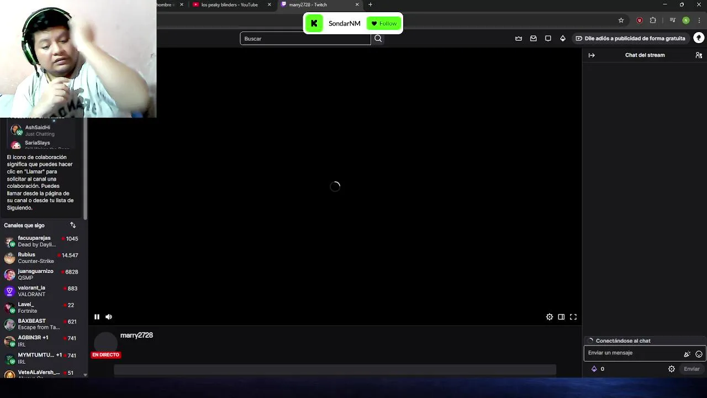Click the marry2728 channel name
Screen dimensions: 707x398
tap(136, 335)
